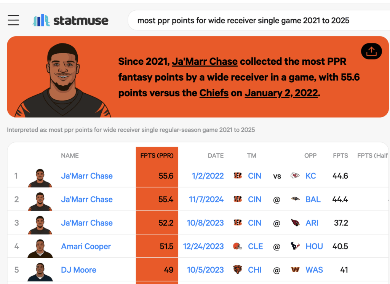The image size is (390, 284).
Task: Click the Texans logo icon
Action: click(x=295, y=246)
